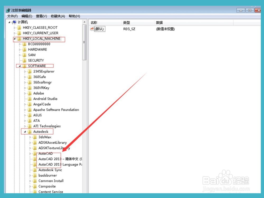264x198 pixels.
Task: Open the 收藏夹(A) menu
Action: tap(58, 16)
